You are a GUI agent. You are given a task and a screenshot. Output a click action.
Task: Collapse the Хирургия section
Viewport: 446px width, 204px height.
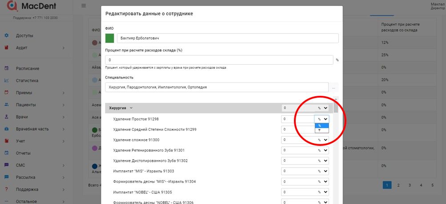point(131,108)
